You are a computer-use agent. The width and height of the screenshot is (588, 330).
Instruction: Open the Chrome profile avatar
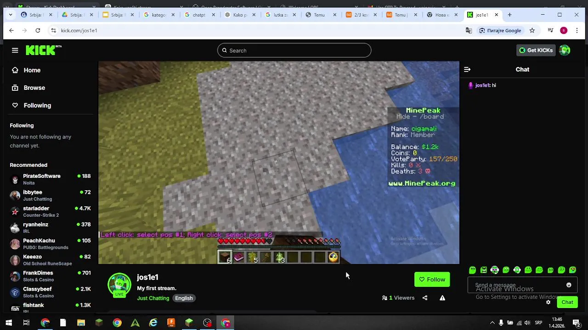point(564,30)
